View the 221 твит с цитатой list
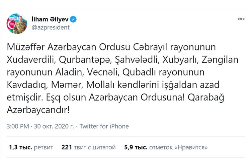Viewport: 251px width, 167px height. (x=88, y=147)
